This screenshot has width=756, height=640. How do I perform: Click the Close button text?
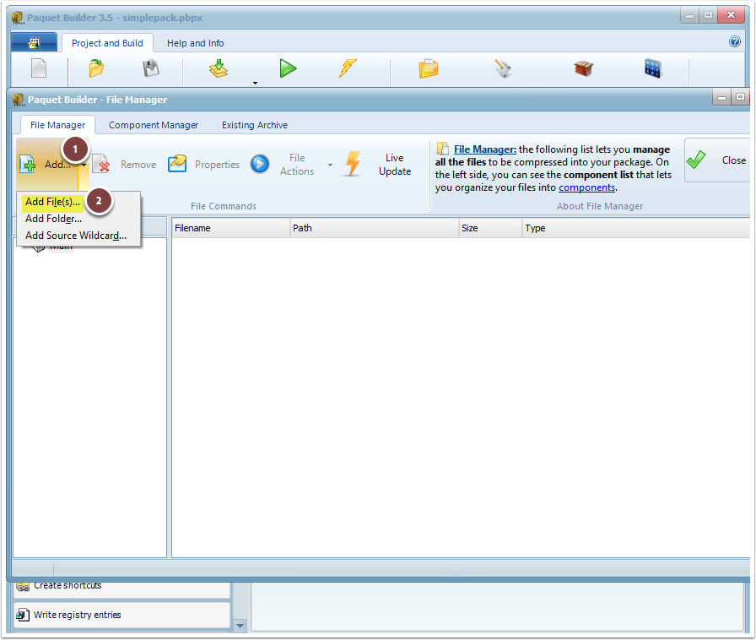pyautogui.click(x=734, y=160)
